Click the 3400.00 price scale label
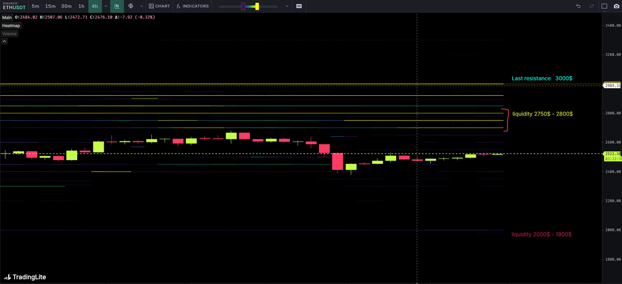This screenshot has height=284, width=622. point(613,25)
